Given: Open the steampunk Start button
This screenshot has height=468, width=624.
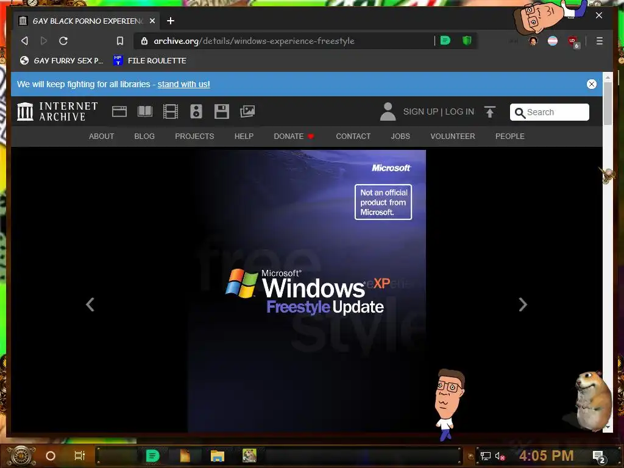Looking at the screenshot, I should tap(21, 456).
